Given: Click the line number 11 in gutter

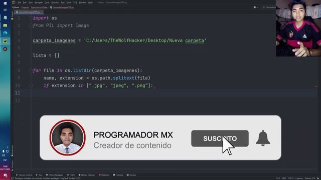Looking at the screenshot, I should click(x=18, y=93).
